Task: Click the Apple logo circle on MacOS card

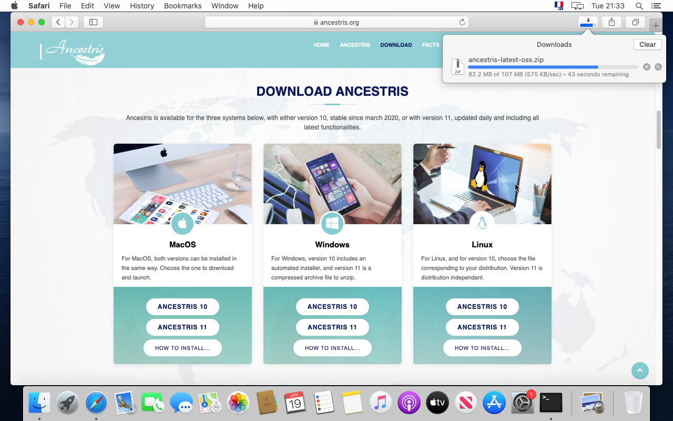Action: click(x=182, y=224)
